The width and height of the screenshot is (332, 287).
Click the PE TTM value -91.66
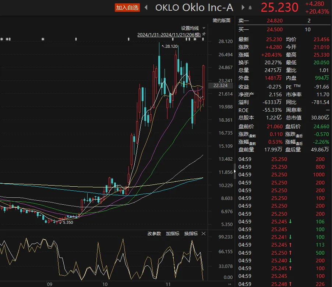tap(322, 87)
